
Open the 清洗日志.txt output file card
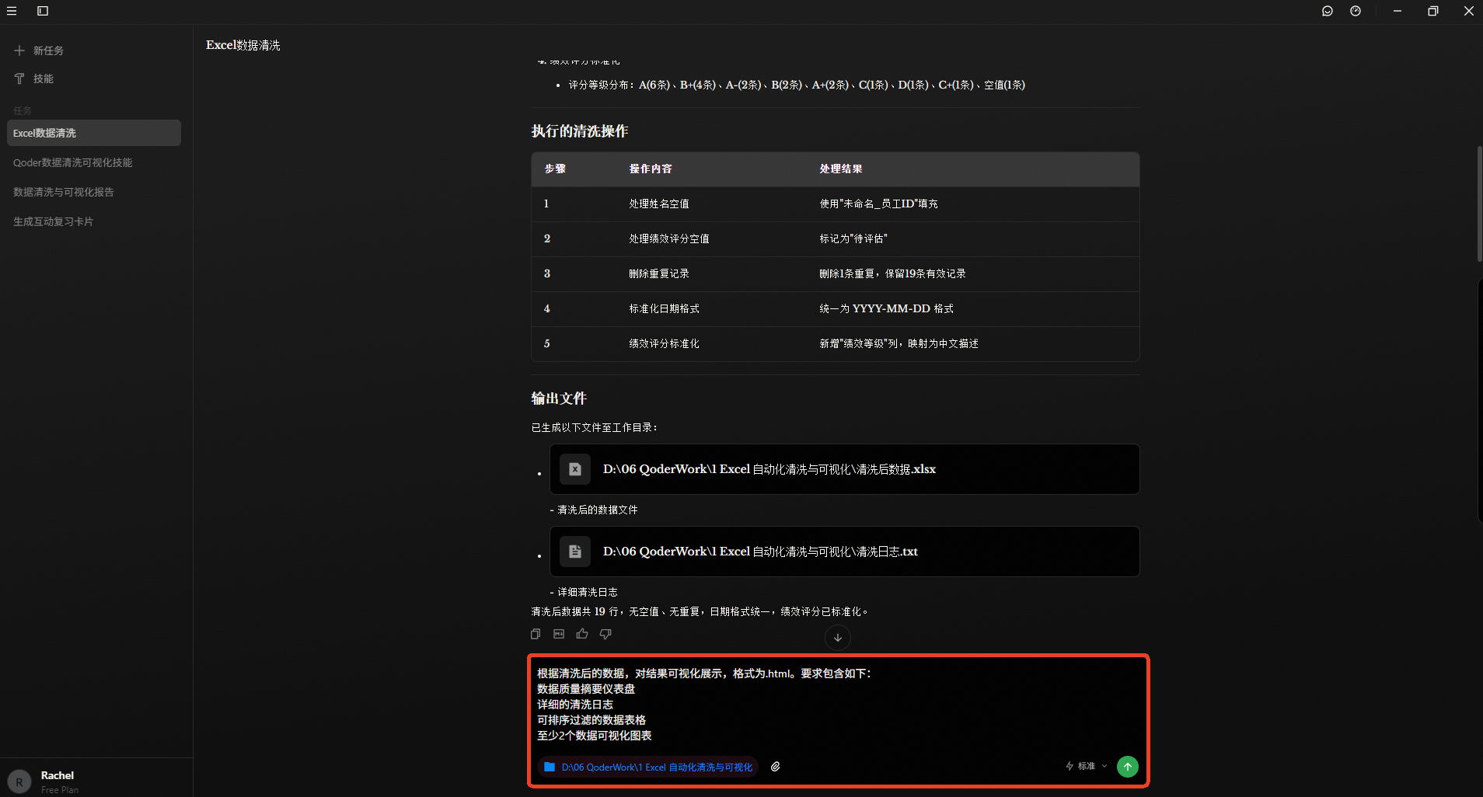tap(844, 552)
